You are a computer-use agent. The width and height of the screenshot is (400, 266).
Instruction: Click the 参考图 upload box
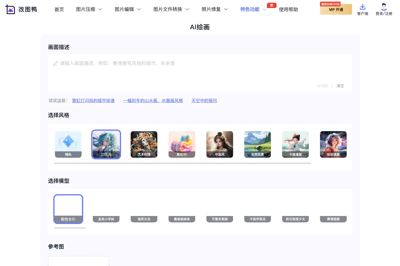coord(79,261)
